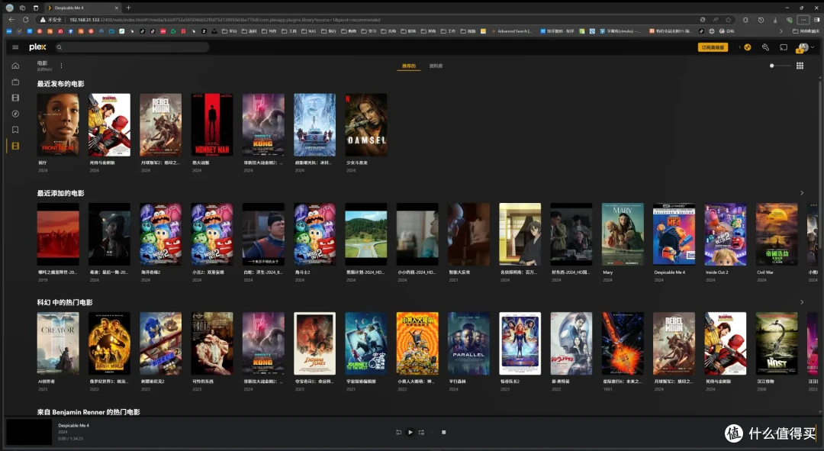
Task: Switch to the 资料库 tab
Action: pos(436,66)
